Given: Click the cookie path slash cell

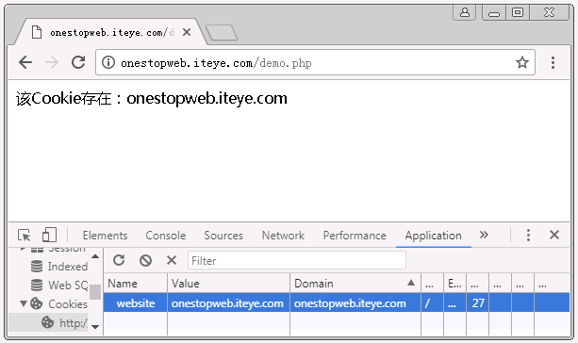Looking at the screenshot, I should tap(432, 303).
